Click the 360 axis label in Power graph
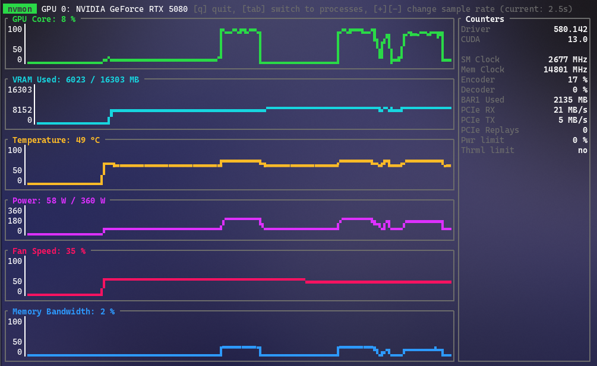The image size is (597, 366). pos(15,211)
